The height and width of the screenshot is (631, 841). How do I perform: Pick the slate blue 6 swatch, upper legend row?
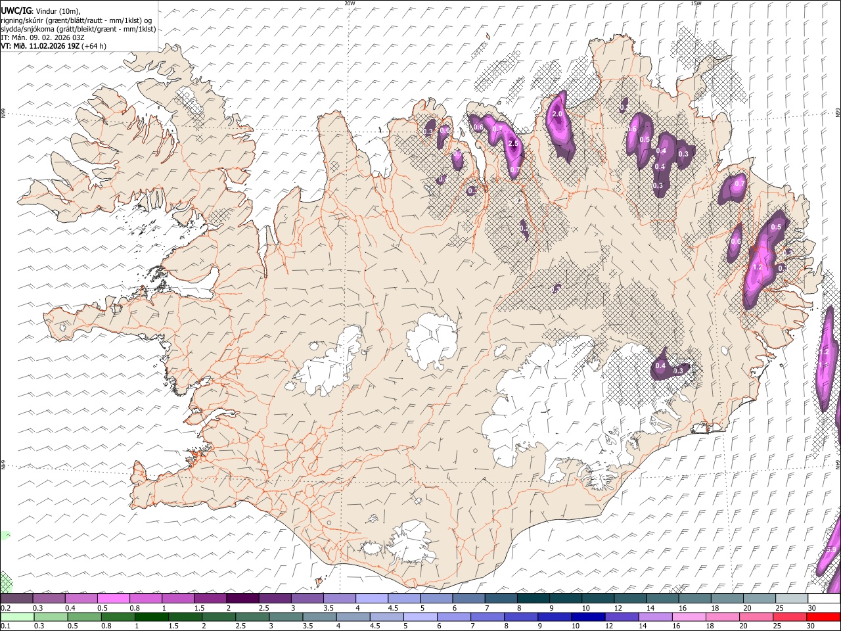coord(468,599)
